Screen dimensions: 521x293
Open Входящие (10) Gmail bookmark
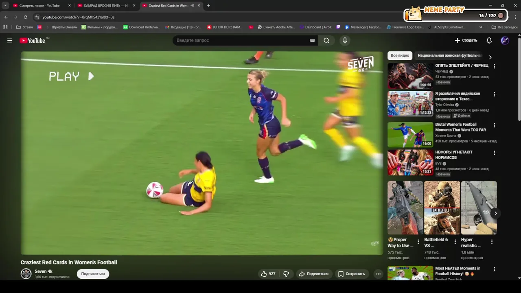pos(183,27)
